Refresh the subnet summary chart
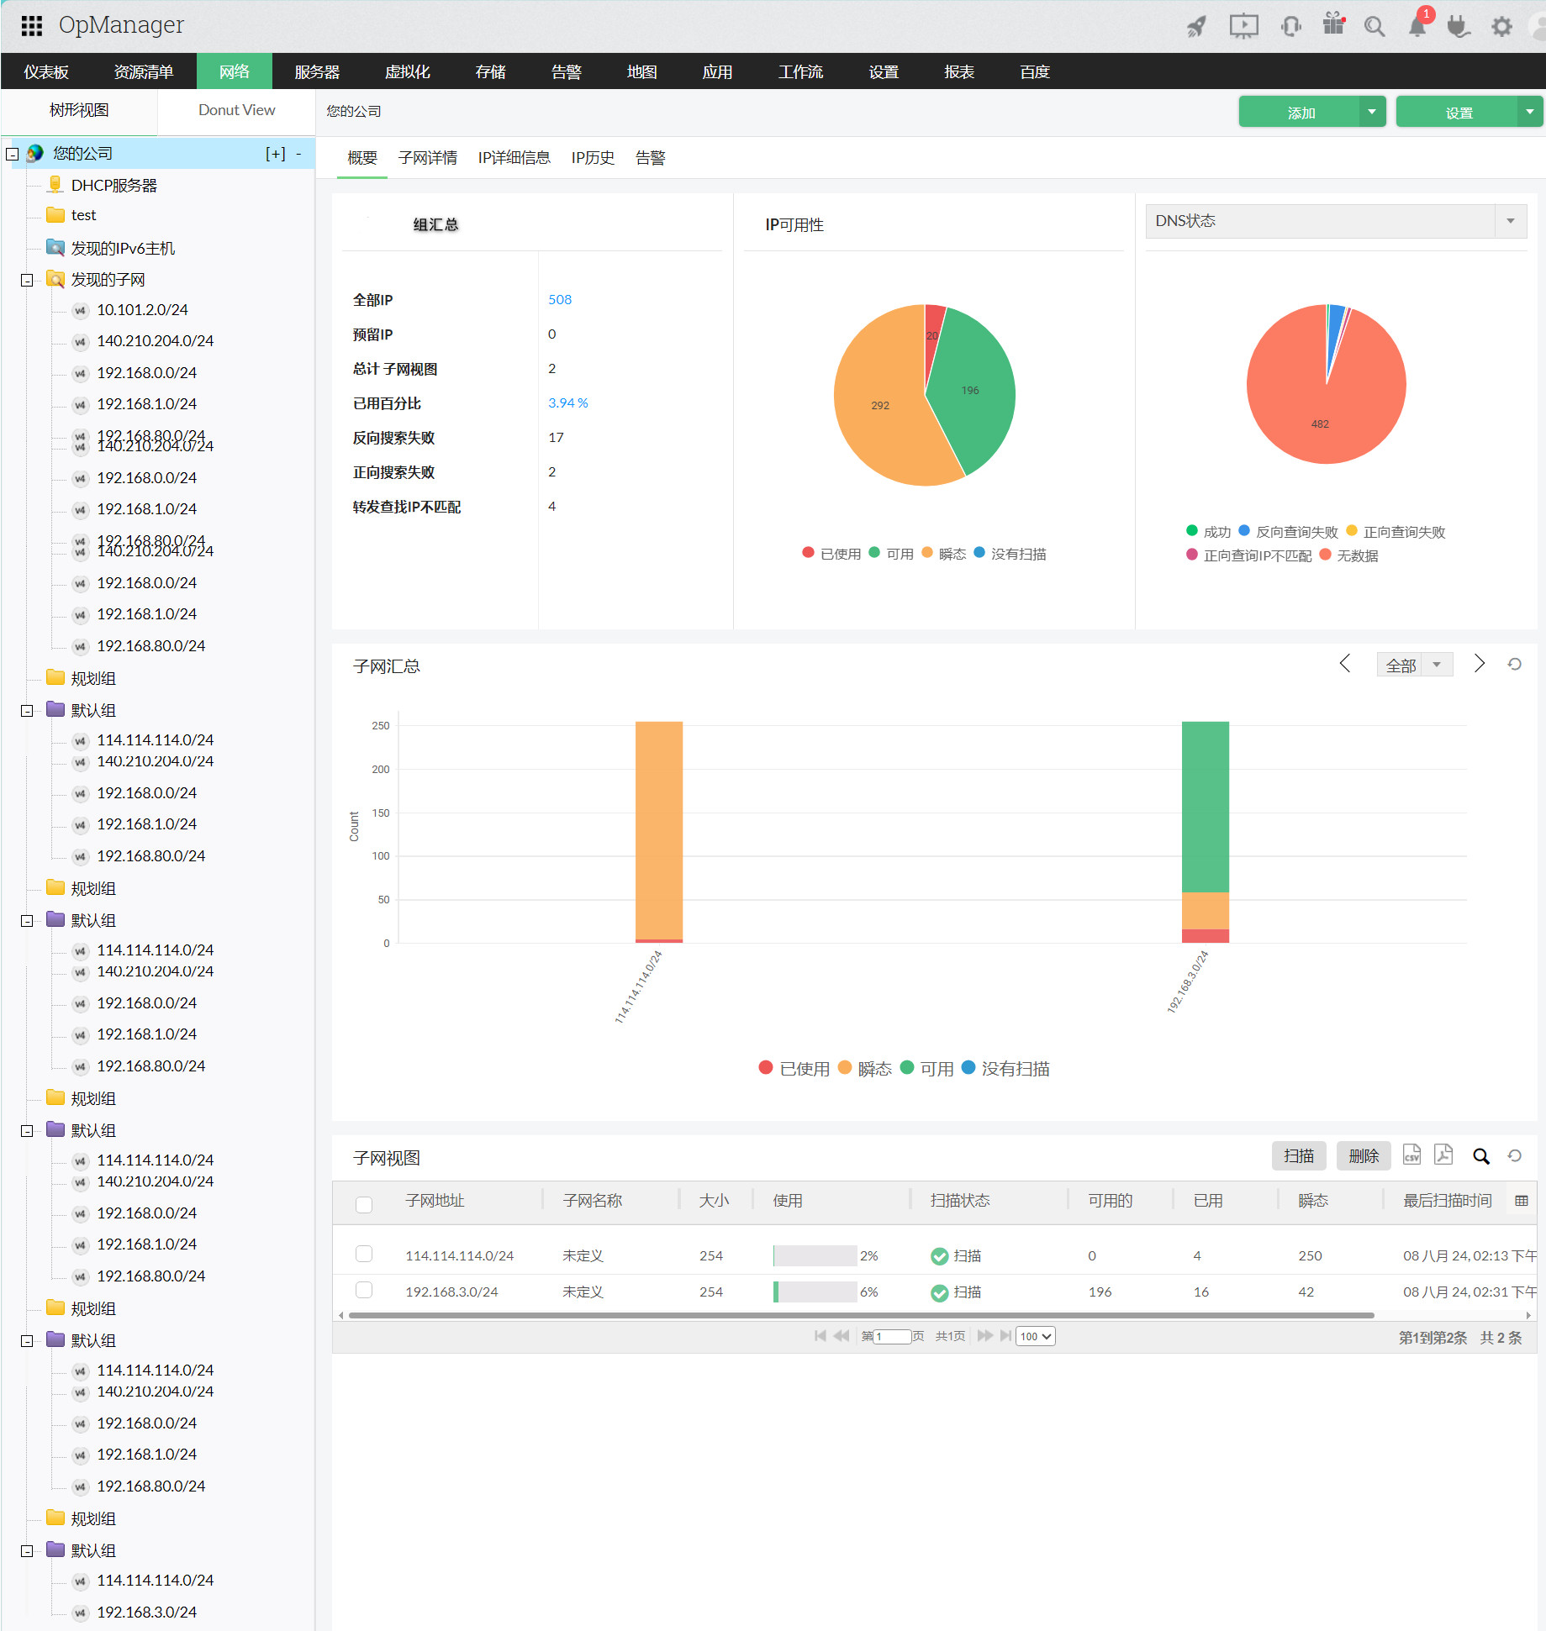This screenshot has width=1546, height=1631. [x=1515, y=664]
